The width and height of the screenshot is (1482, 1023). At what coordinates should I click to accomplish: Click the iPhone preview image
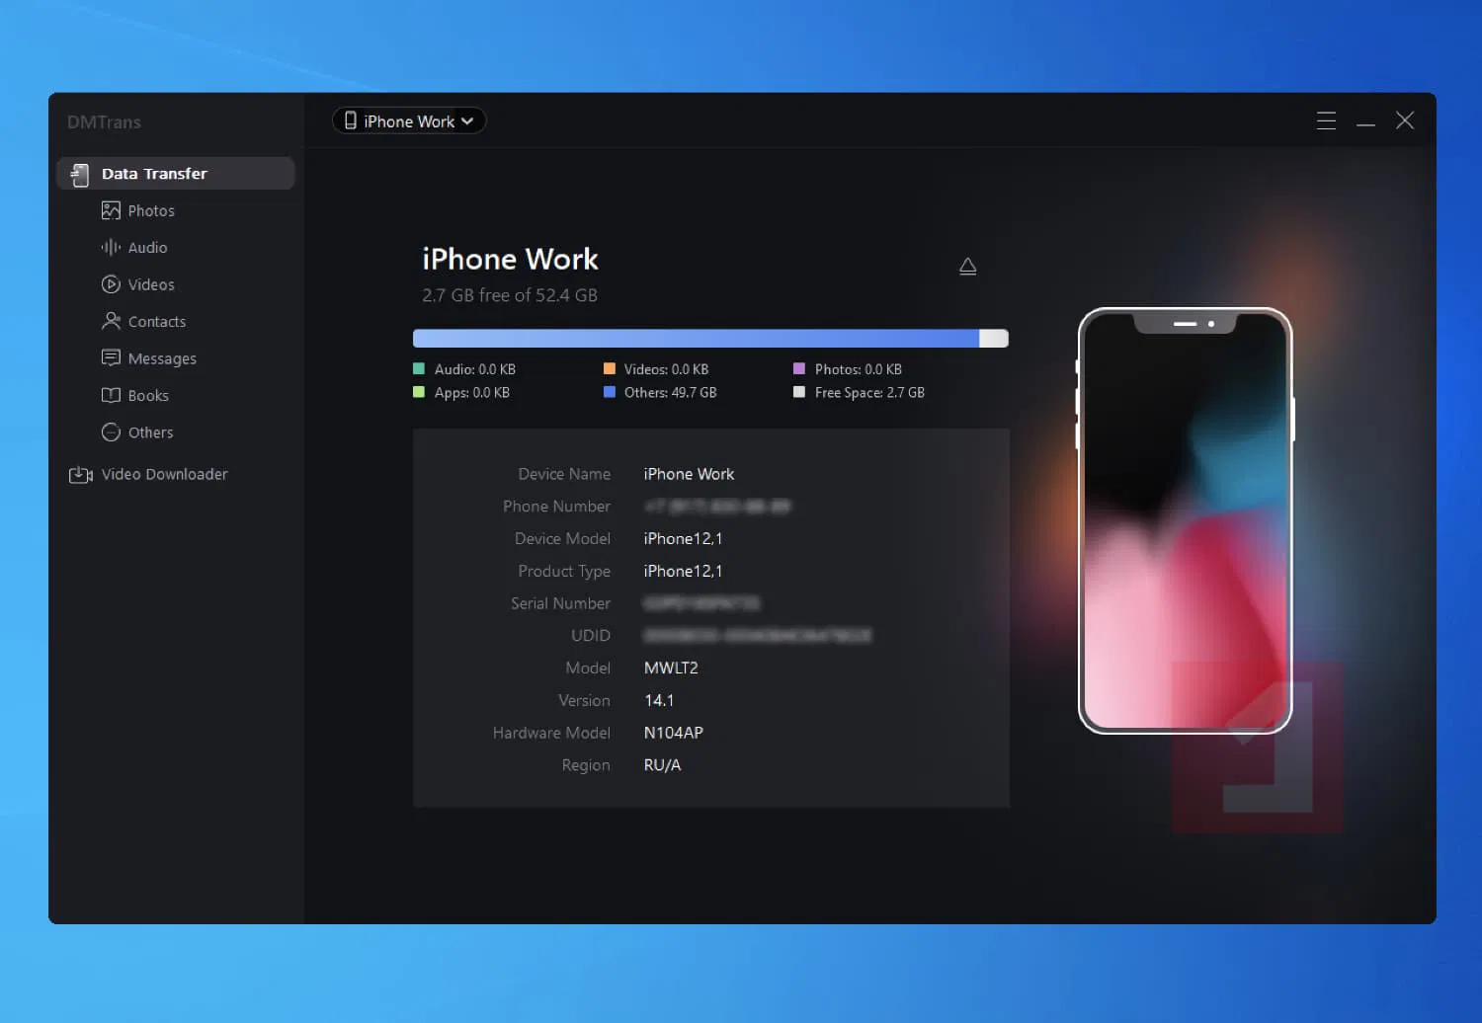pyautogui.click(x=1185, y=520)
